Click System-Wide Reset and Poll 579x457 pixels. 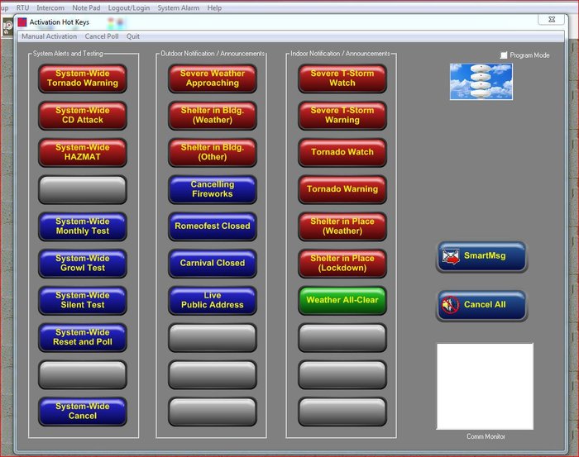coord(83,337)
